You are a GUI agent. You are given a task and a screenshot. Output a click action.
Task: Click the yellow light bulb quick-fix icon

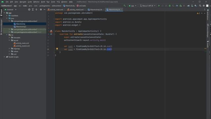pos(57,49)
